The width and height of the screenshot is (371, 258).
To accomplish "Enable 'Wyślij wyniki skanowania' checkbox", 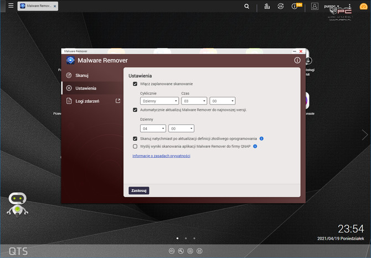I will 135,146.
